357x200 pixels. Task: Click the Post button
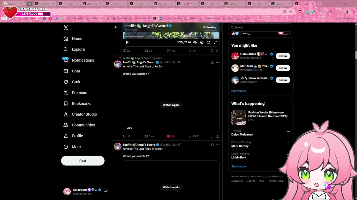pos(83,161)
